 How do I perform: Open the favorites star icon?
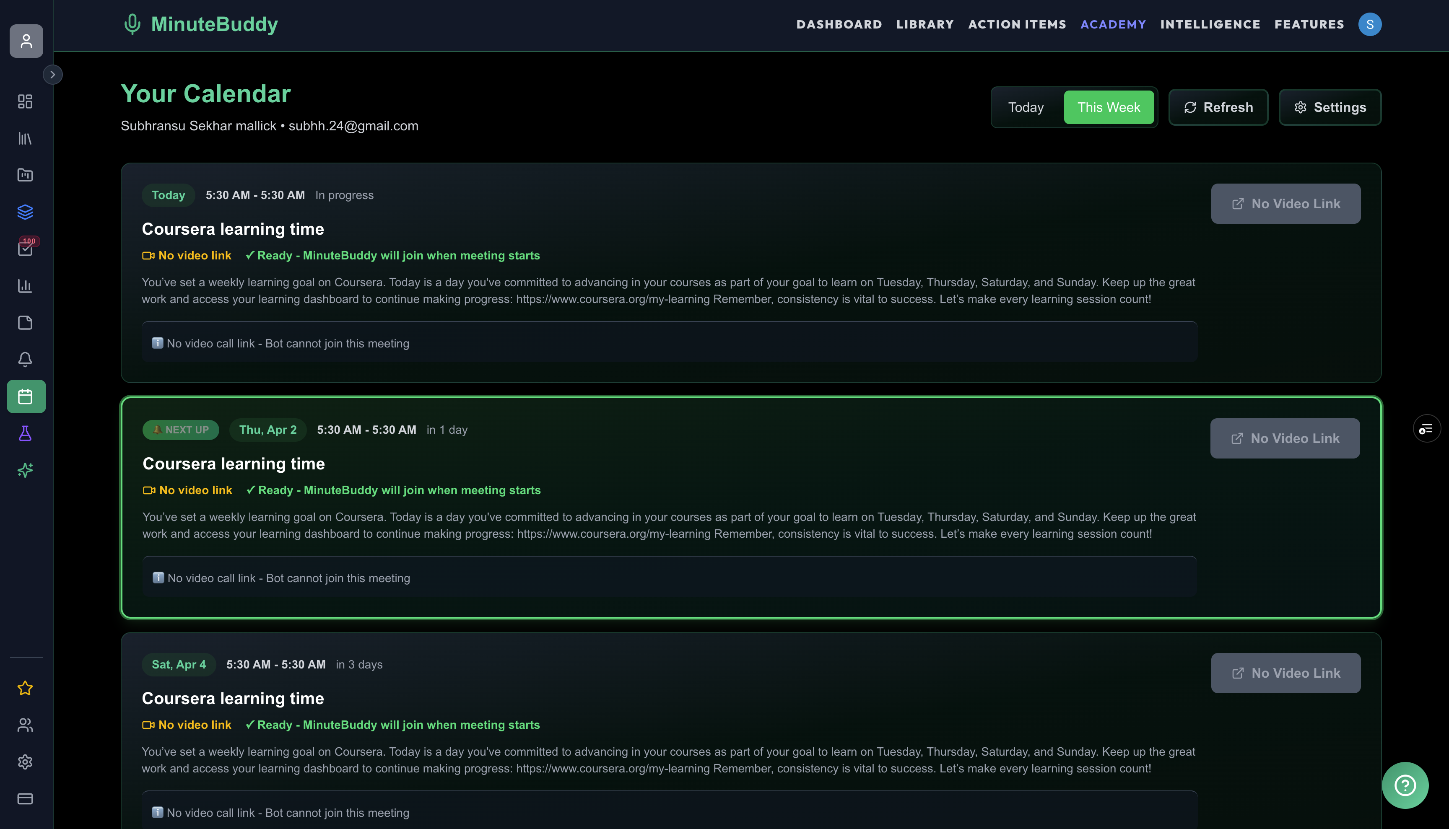pyautogui.click(x=25, y=688)
